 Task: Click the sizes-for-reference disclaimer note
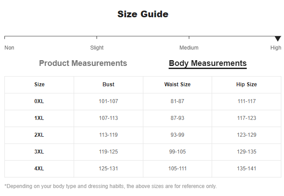pos(110,186)
